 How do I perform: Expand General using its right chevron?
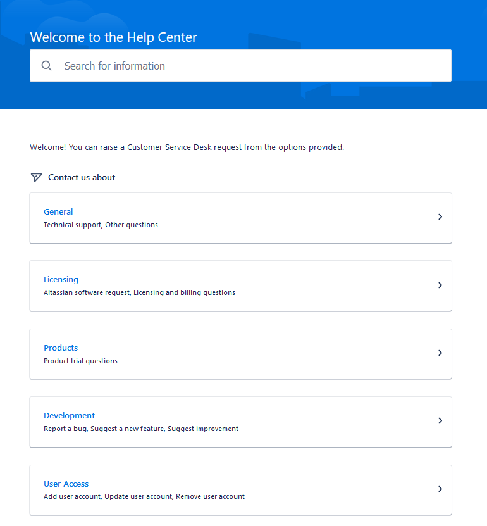click(x=440, y=217)
